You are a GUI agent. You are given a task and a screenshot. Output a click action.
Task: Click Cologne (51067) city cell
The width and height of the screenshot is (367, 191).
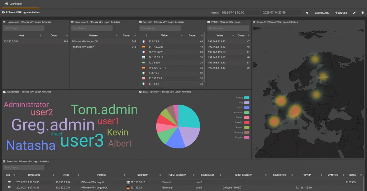point(232,187)
